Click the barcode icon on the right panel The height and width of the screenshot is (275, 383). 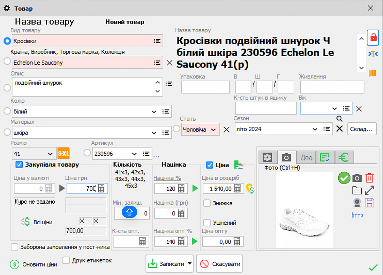click(374, 73)
